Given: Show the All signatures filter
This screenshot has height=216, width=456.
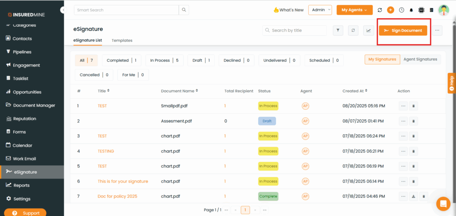Looking at the screenshot, I should 86,60.
